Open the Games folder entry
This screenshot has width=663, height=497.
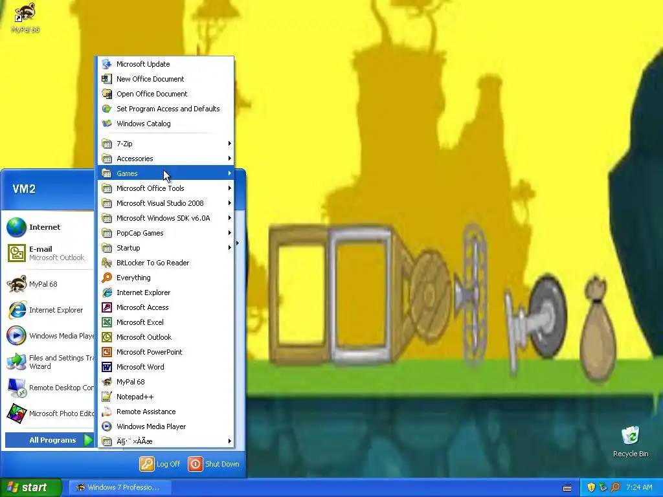(x=166, y=173)
